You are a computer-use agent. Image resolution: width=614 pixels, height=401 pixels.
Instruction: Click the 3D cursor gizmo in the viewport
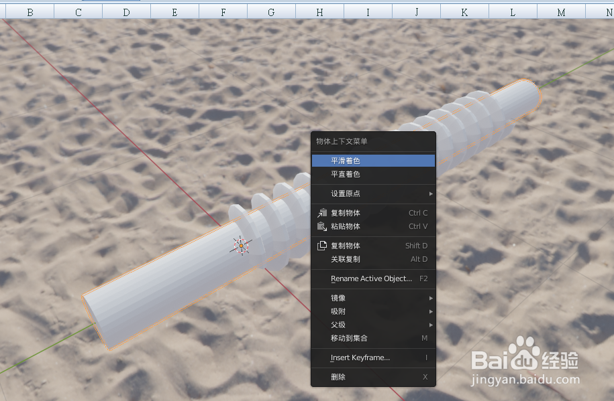[241, 246]
